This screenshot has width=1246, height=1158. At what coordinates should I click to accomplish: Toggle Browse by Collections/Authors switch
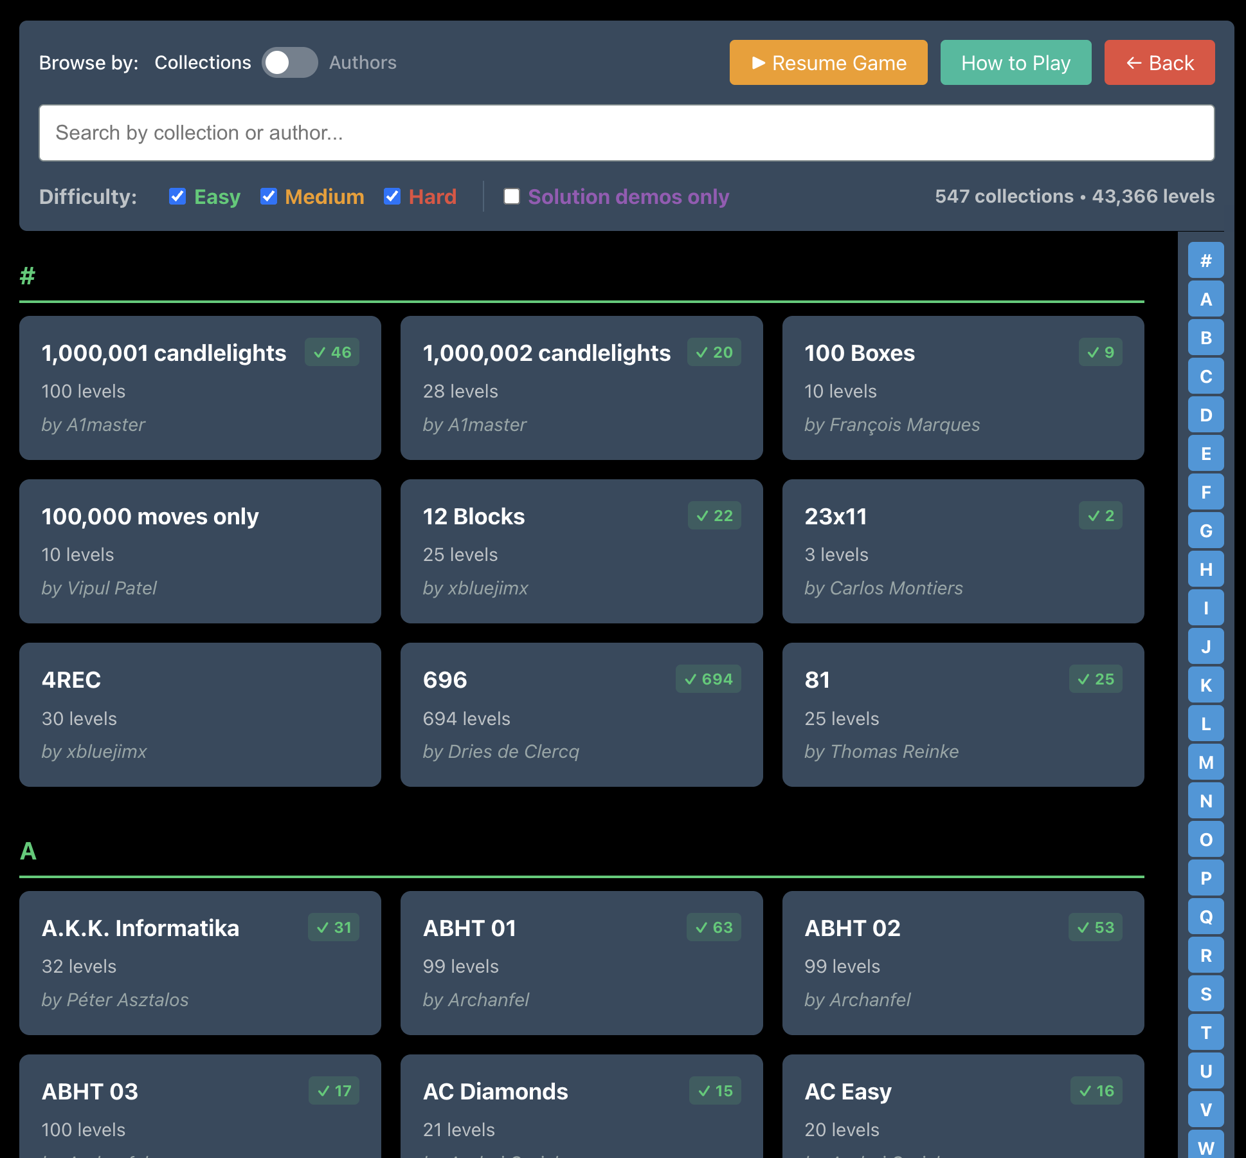tap(289, 62)
